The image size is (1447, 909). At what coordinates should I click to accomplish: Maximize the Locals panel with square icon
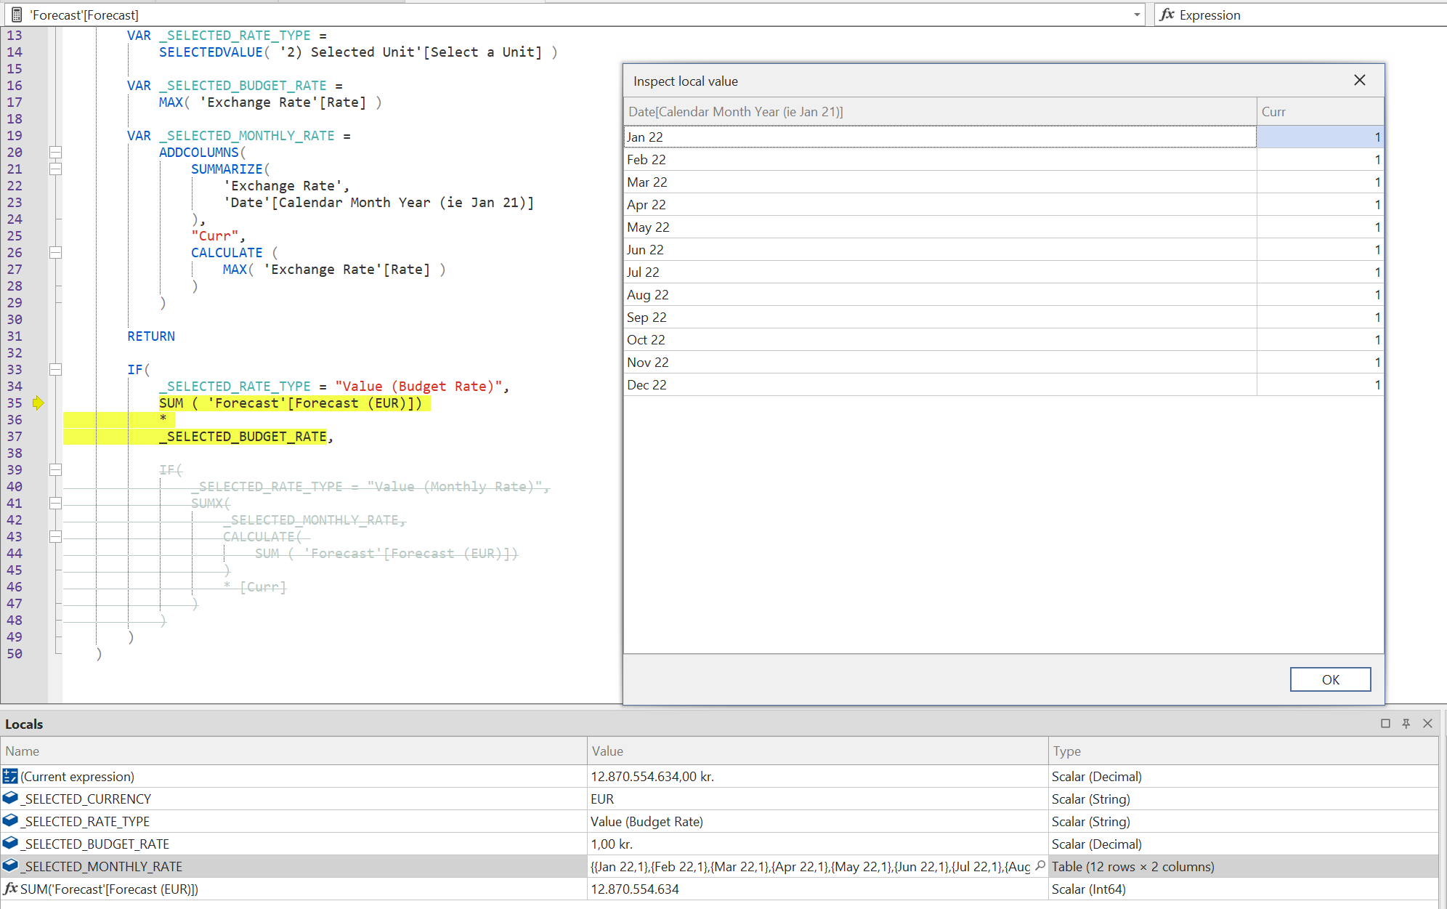[1385, 724]
